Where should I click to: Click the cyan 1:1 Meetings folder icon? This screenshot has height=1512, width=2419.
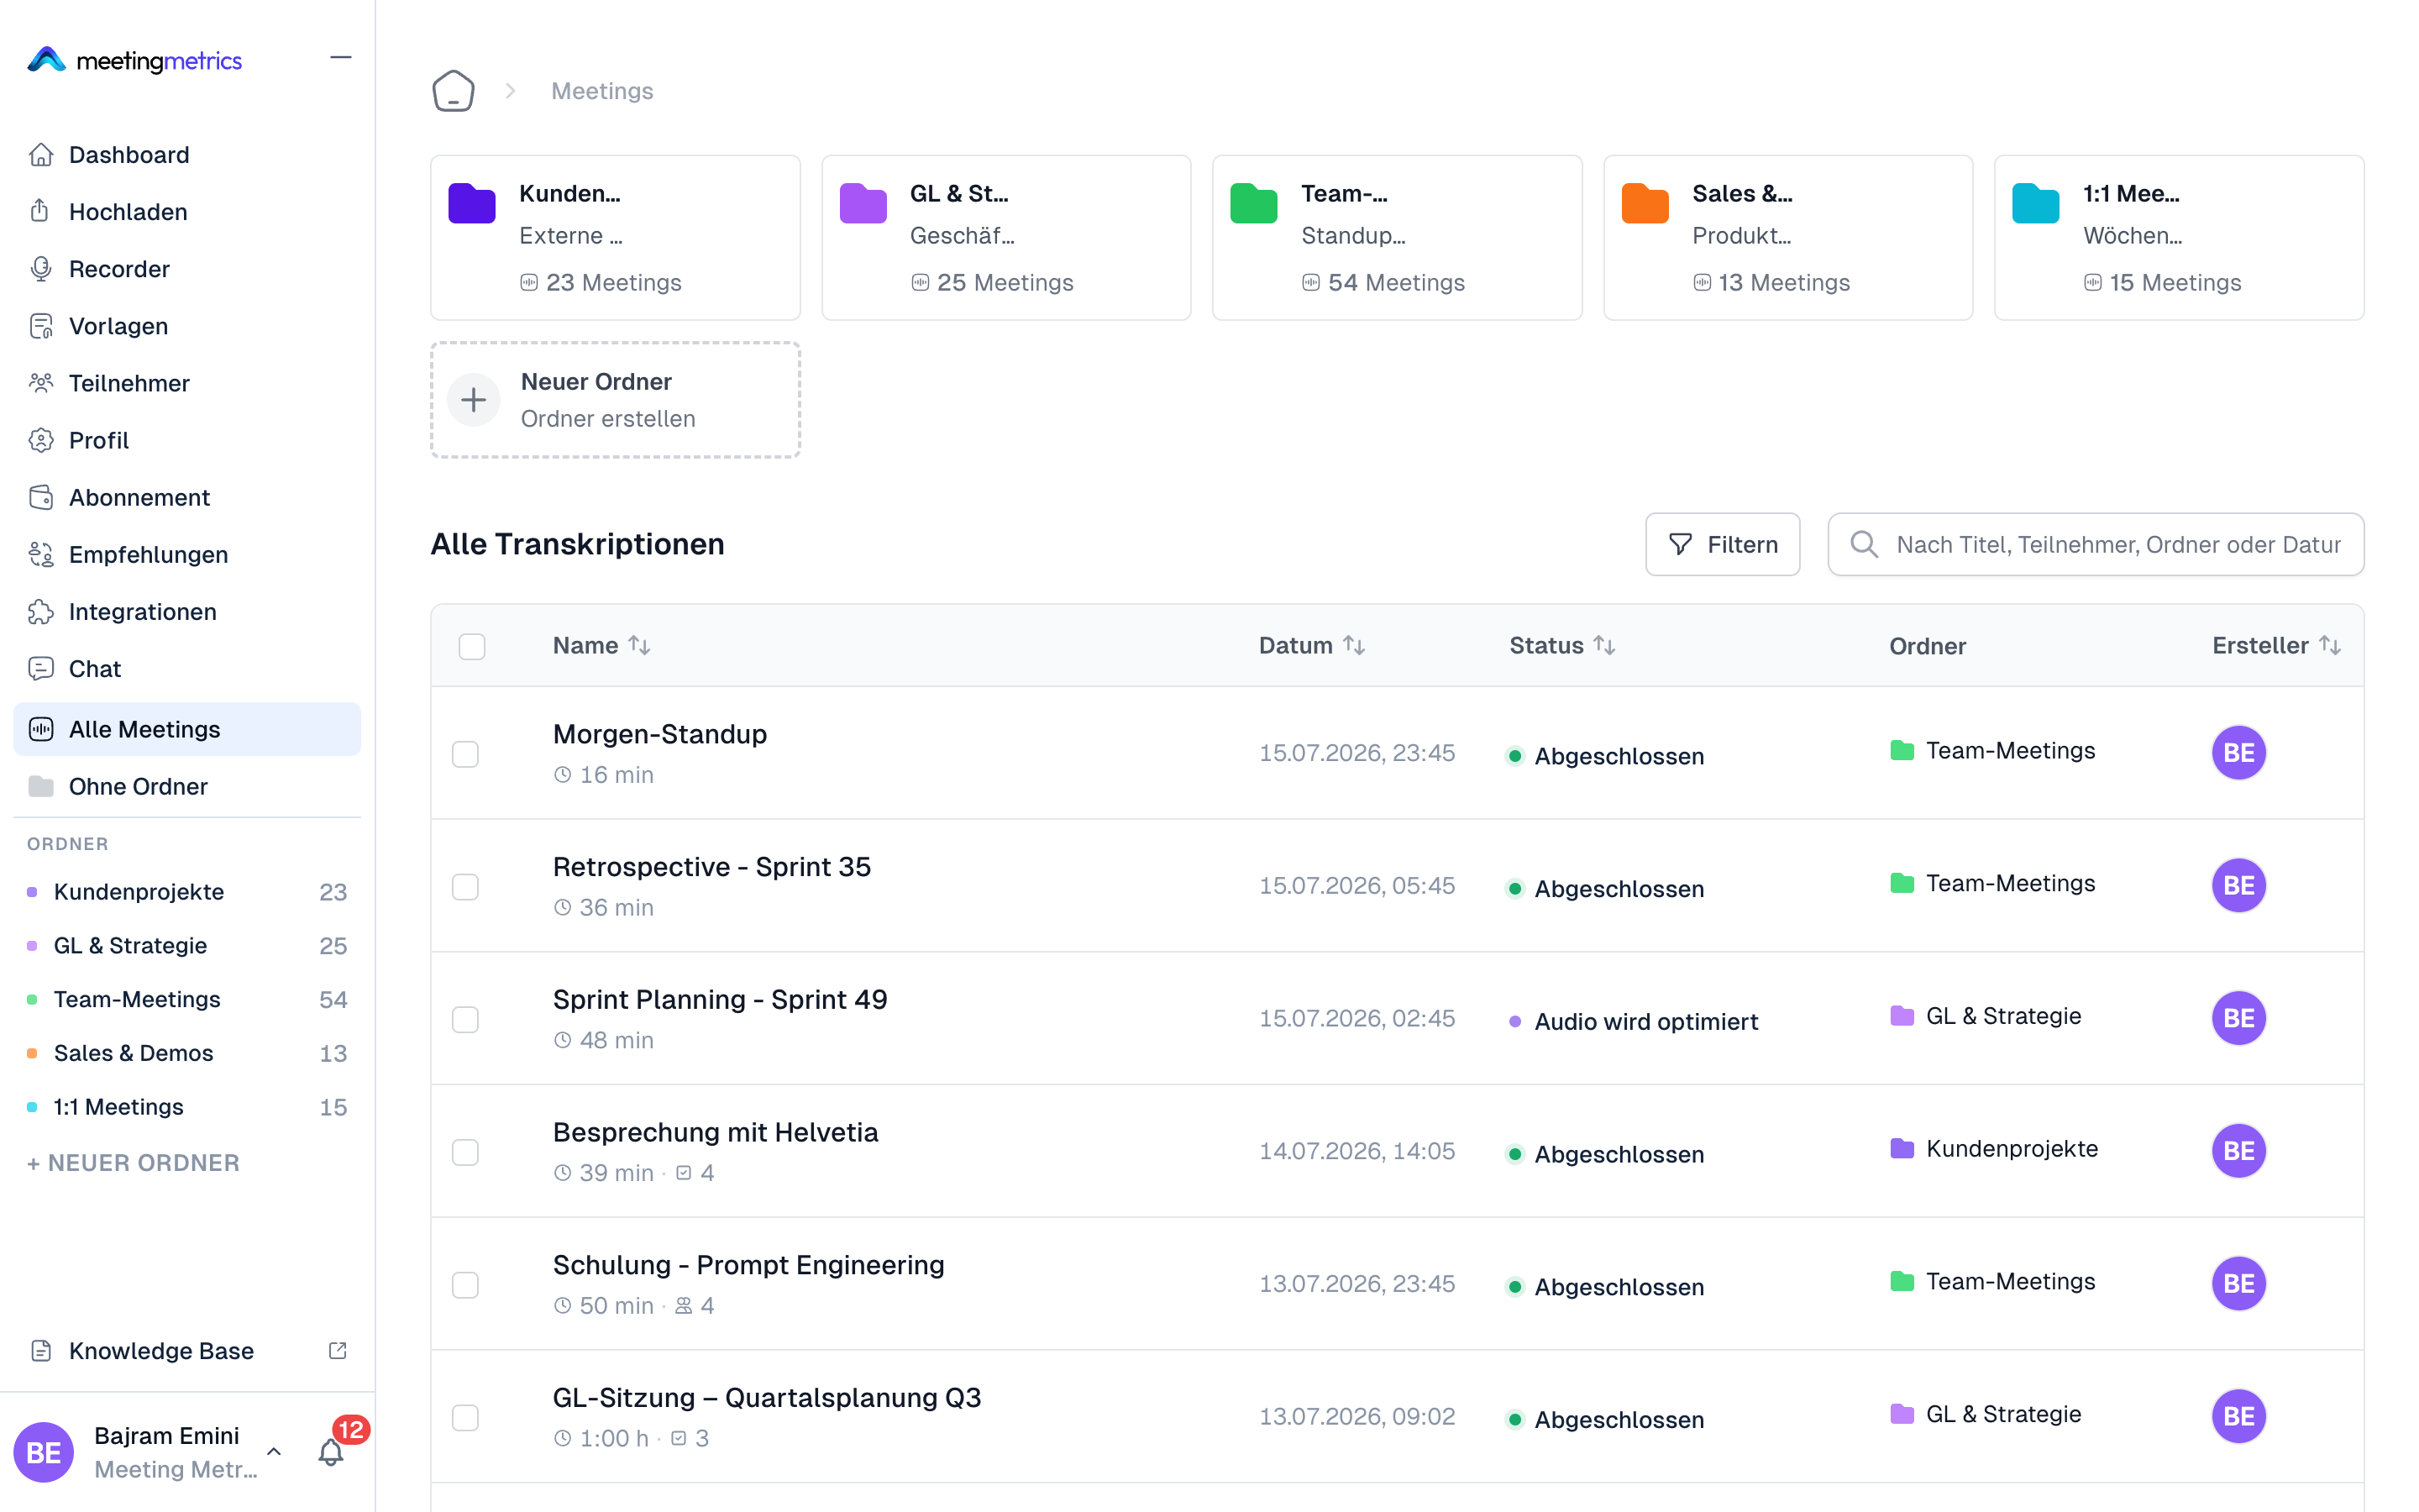pos(2035,203)
